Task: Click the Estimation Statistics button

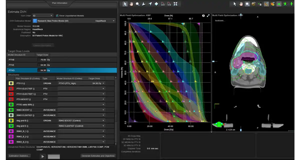Action: pyautogui.click(x=19, y=156)
